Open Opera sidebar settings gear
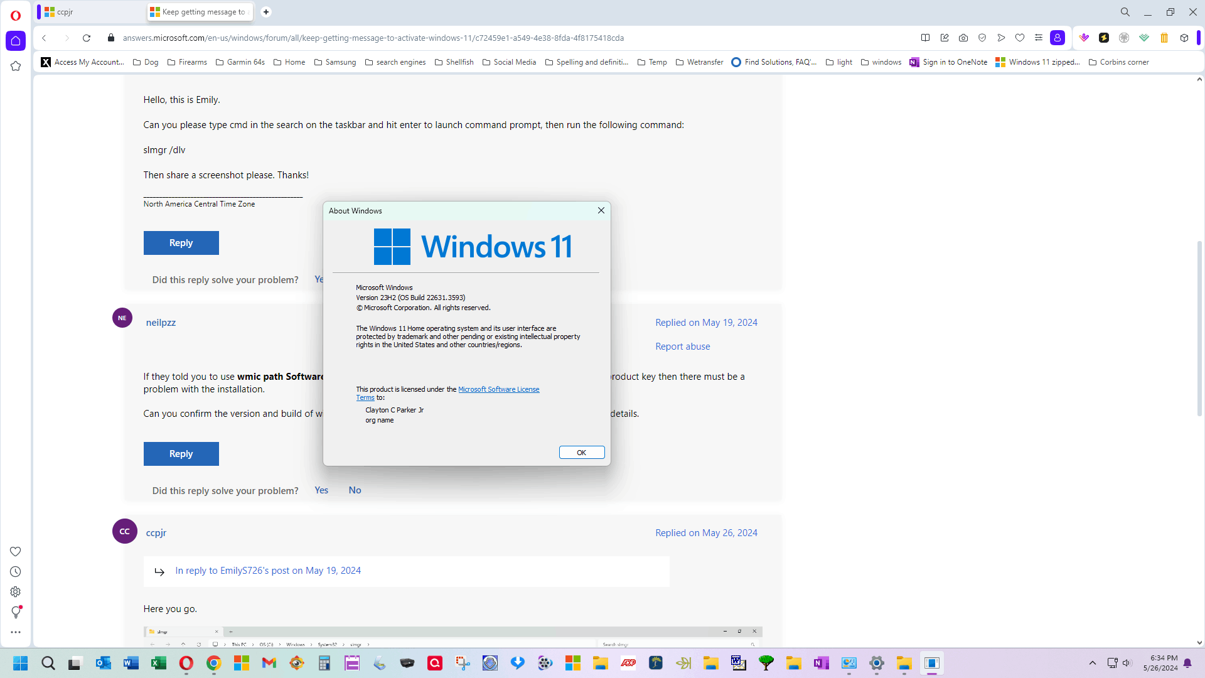1205x678 pixels. (x=16, y=591)
